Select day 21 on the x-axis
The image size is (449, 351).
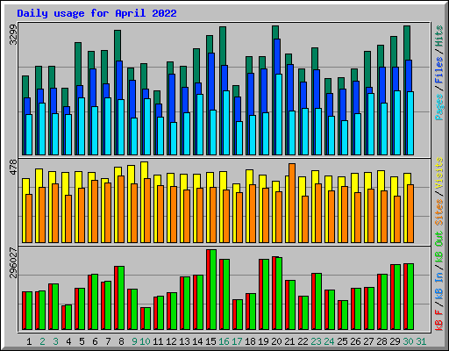[x=289, y=341]
